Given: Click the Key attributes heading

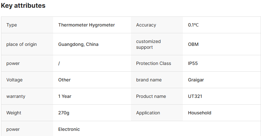Looking at the screenshot, I should click(x=23, y=6).
